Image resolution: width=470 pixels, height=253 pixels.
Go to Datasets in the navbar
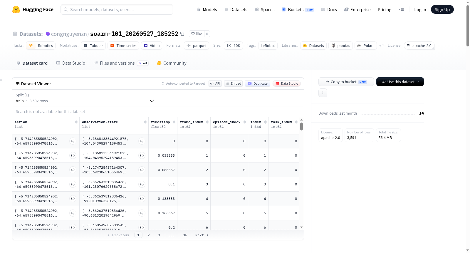pos(236,9)
